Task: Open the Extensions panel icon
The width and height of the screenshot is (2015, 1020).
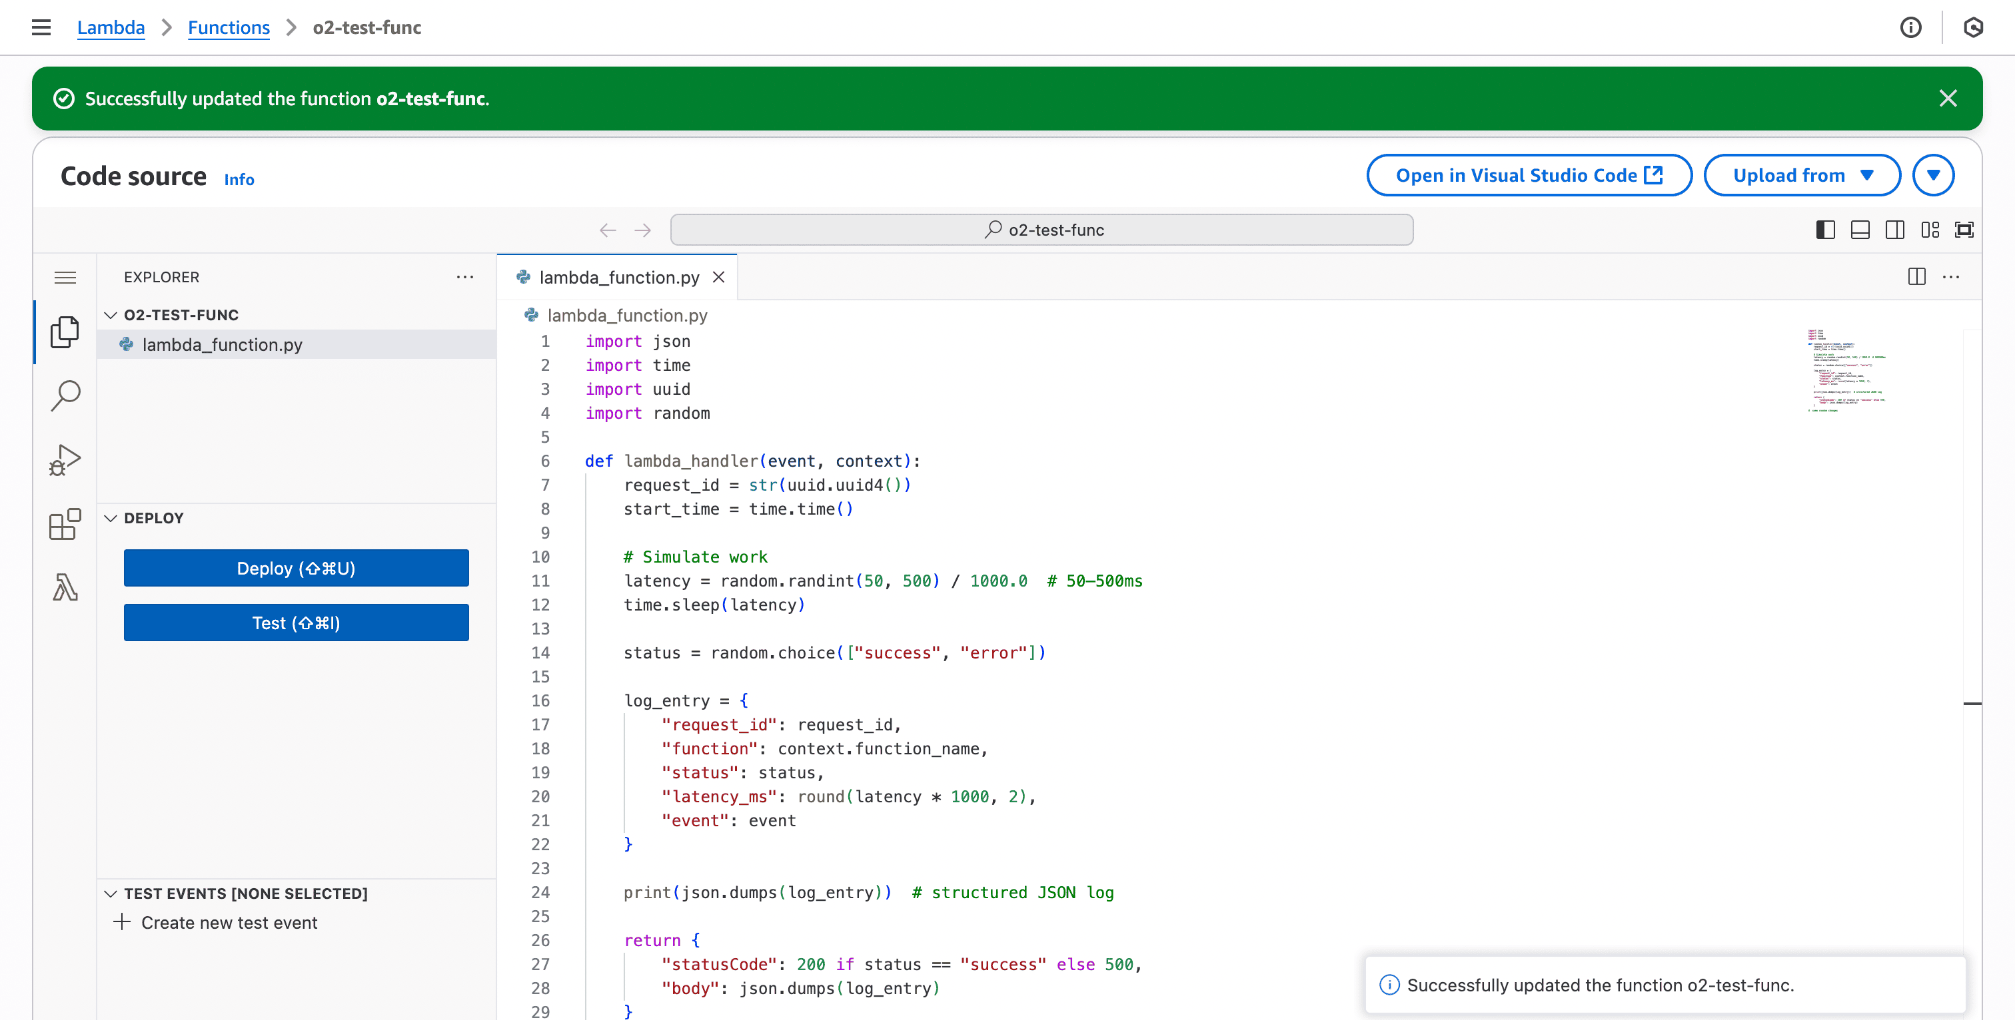Action: 66,524
